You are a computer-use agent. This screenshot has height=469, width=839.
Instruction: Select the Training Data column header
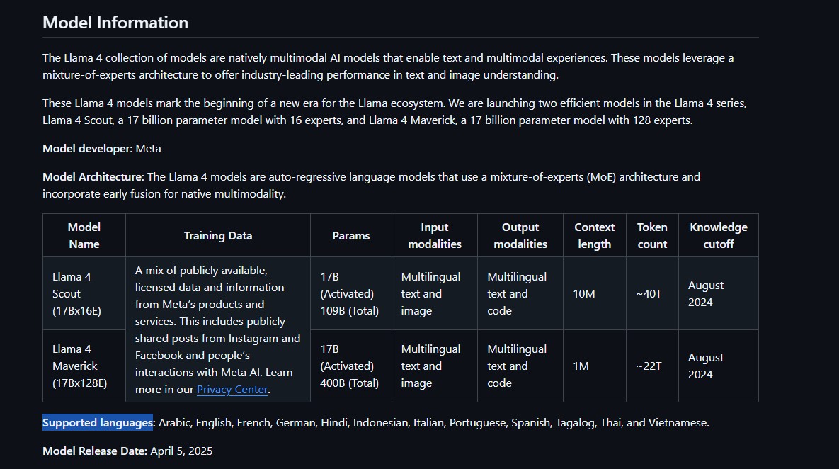218,236
